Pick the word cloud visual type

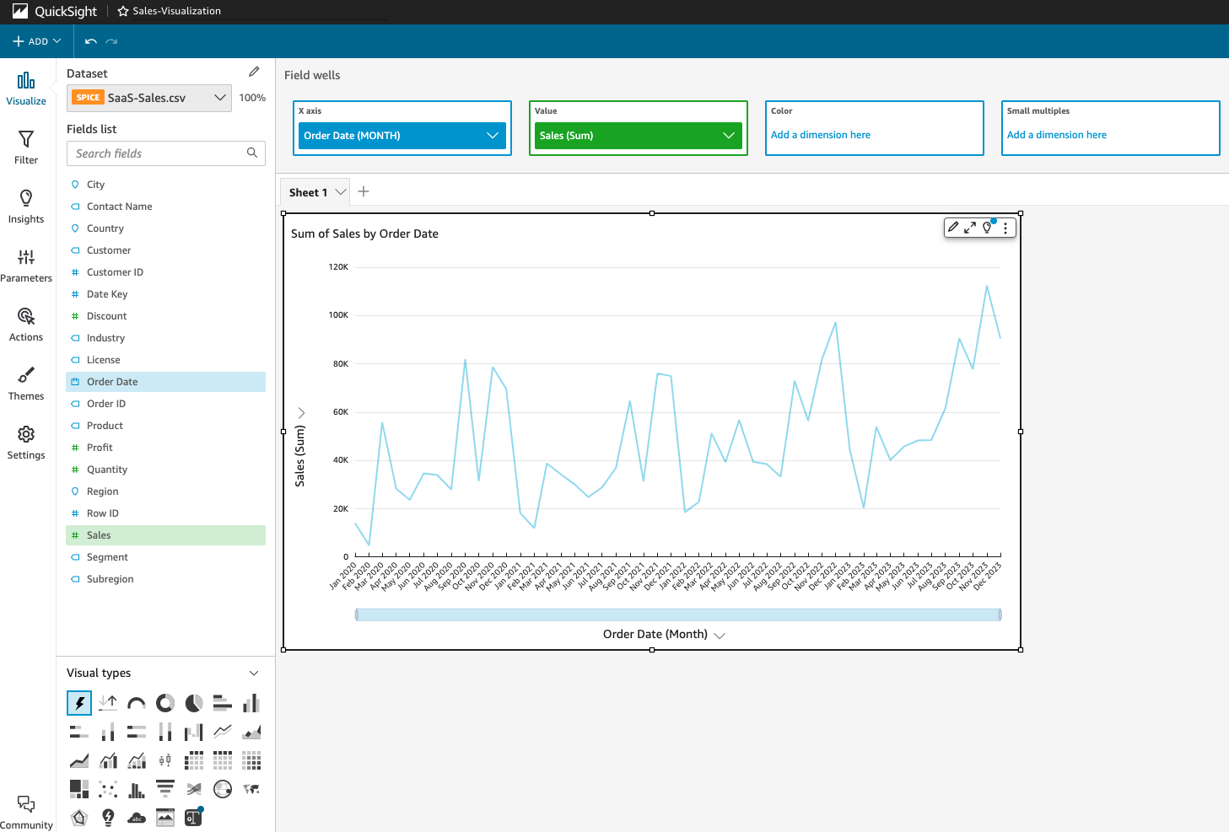click(136, 817)
